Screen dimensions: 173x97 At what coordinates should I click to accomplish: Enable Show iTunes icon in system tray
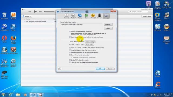70,55
